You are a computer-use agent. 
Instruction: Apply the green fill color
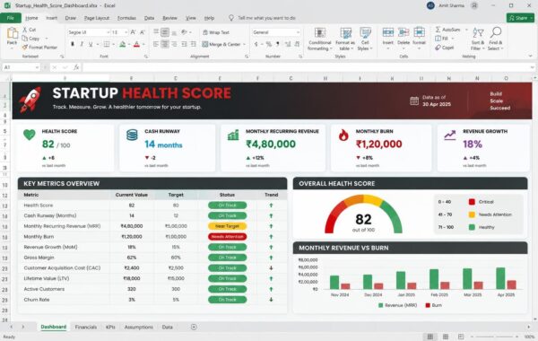coord(123,44)
